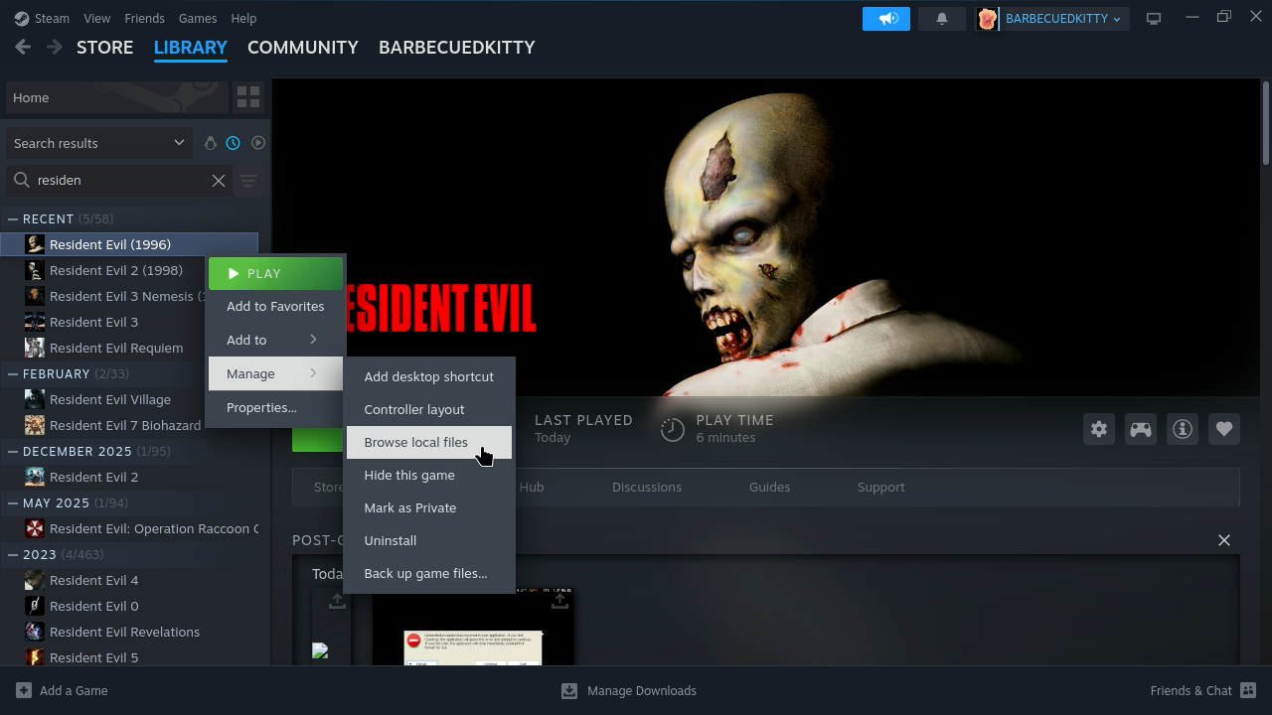Open the Search results collection dropdown

coord(96,142)
